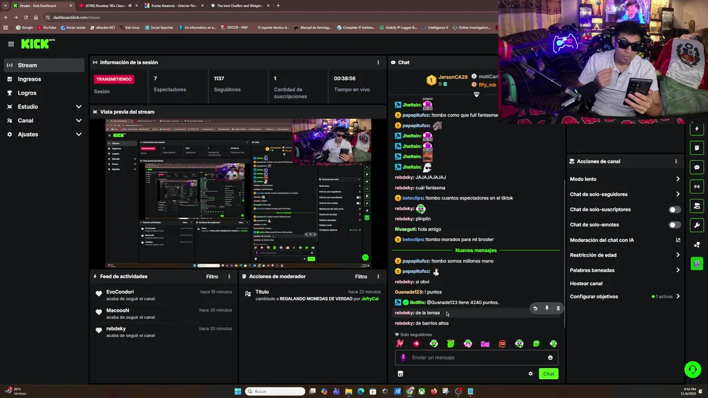Open the emoji picker in message box
The height and width of the screenshot is (398, 708).
pyautogui.click(x=550, y=358)
